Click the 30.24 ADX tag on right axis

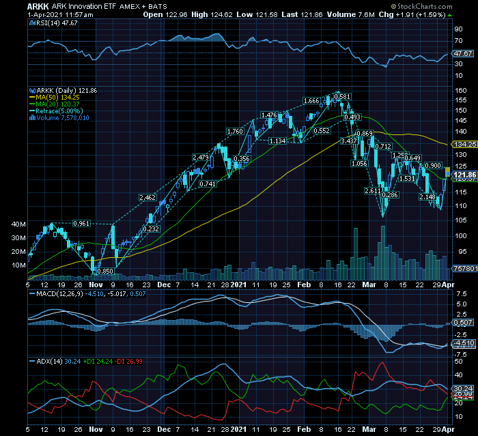point(463,388)
